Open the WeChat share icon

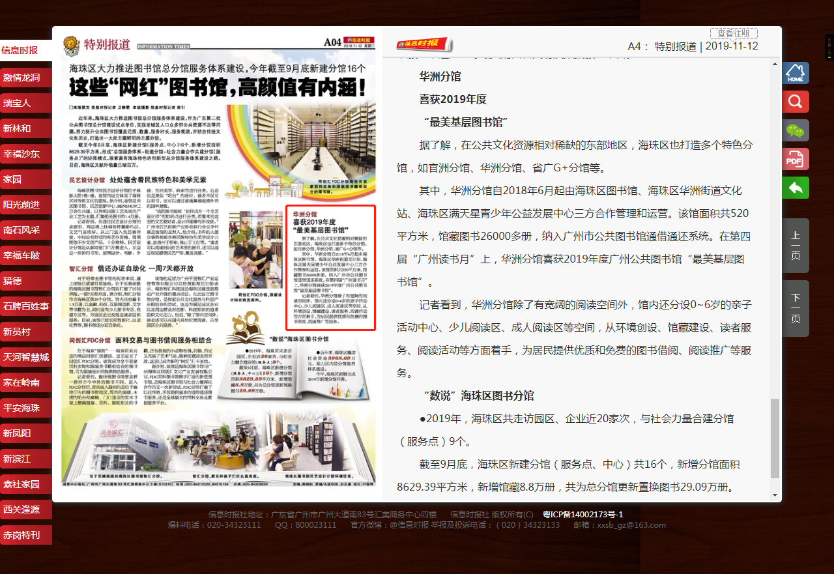796,130
